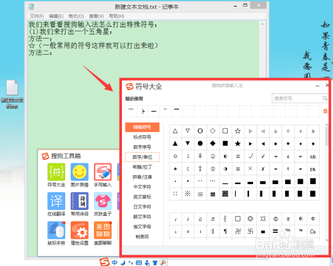Click Notepad scrollbar up arrow
The image size is (333, 266).
262,24
